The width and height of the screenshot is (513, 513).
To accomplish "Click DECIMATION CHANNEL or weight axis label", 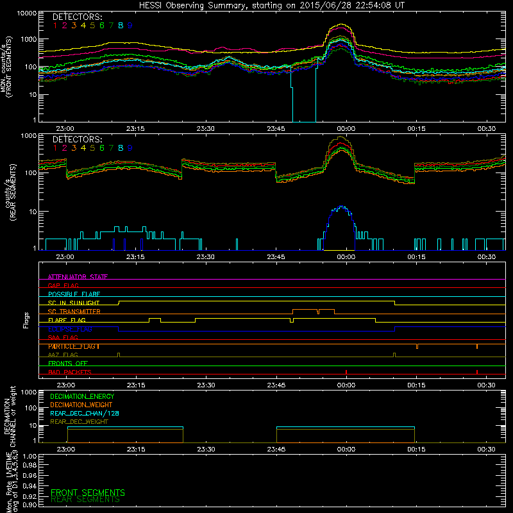I will click(x=9, y=416).
